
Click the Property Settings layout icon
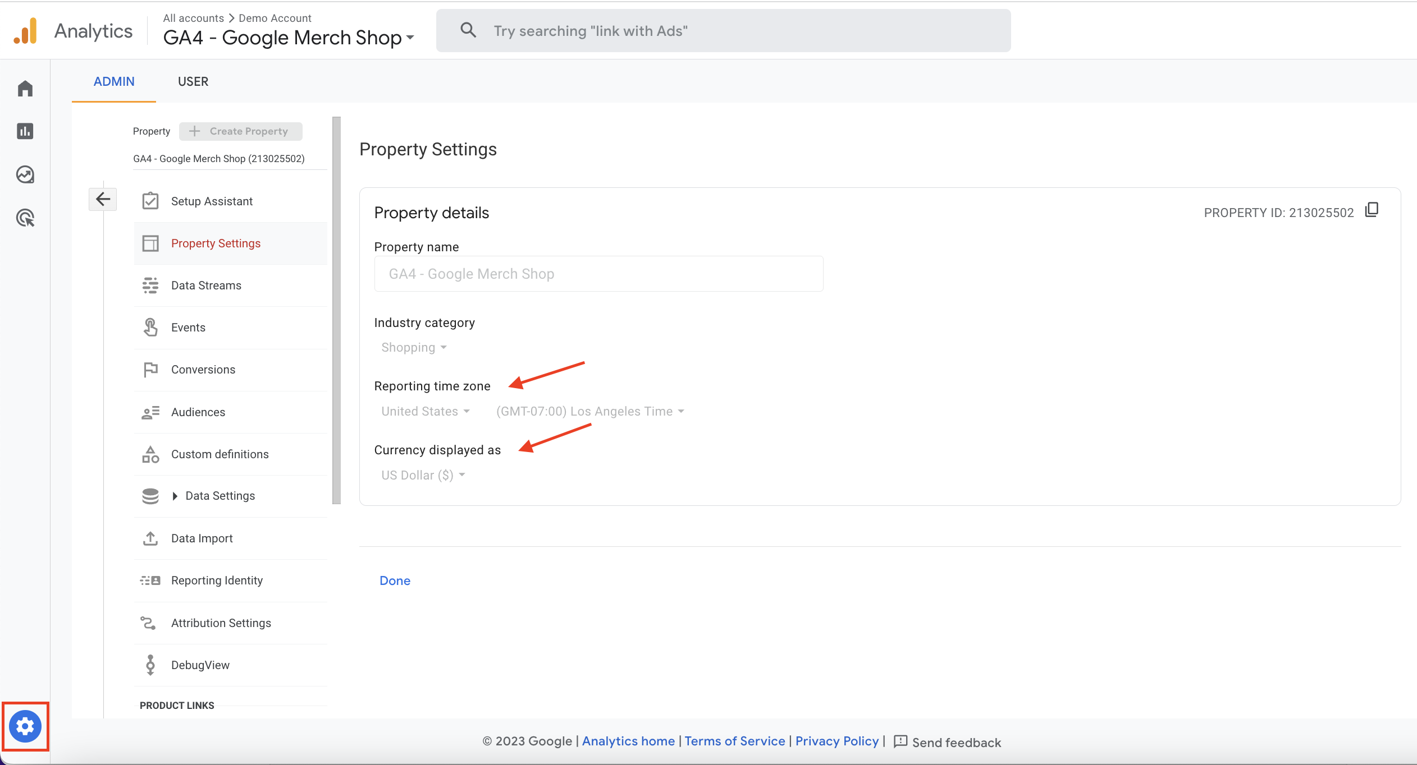tap(150, 243)
